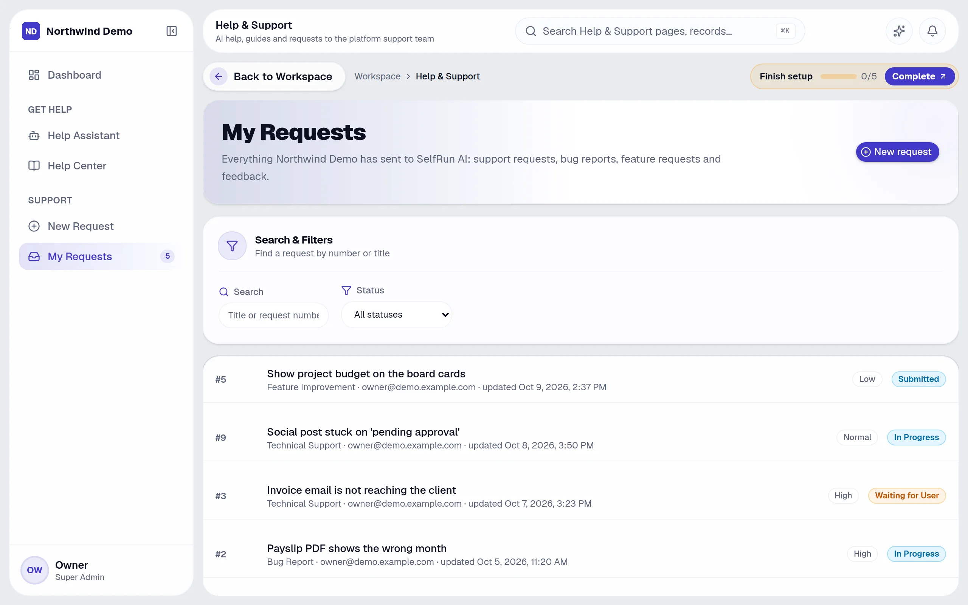The height and width of the screenshot is (605, 968).
Task: Click the ND workspace logo
Action: click(x=31, y=31)
